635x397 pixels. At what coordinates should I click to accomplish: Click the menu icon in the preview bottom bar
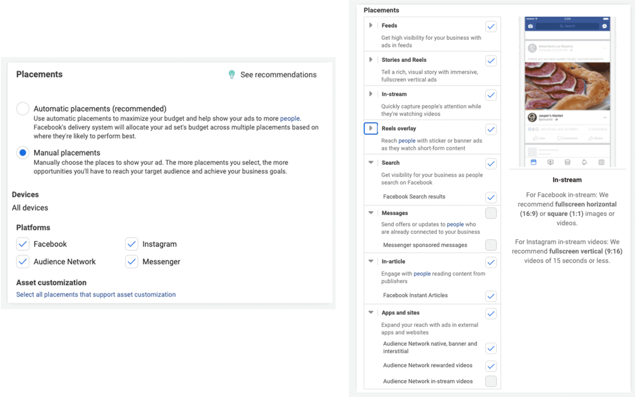[x=601, y=162]
